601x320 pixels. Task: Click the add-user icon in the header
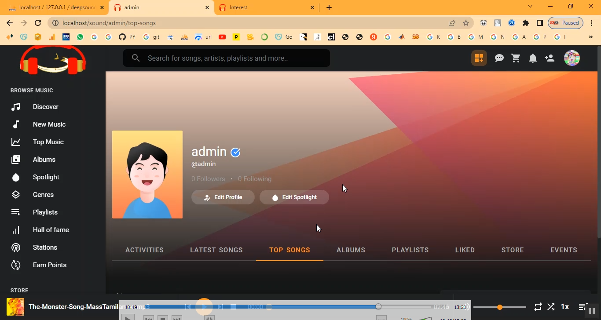coord(550,58)
